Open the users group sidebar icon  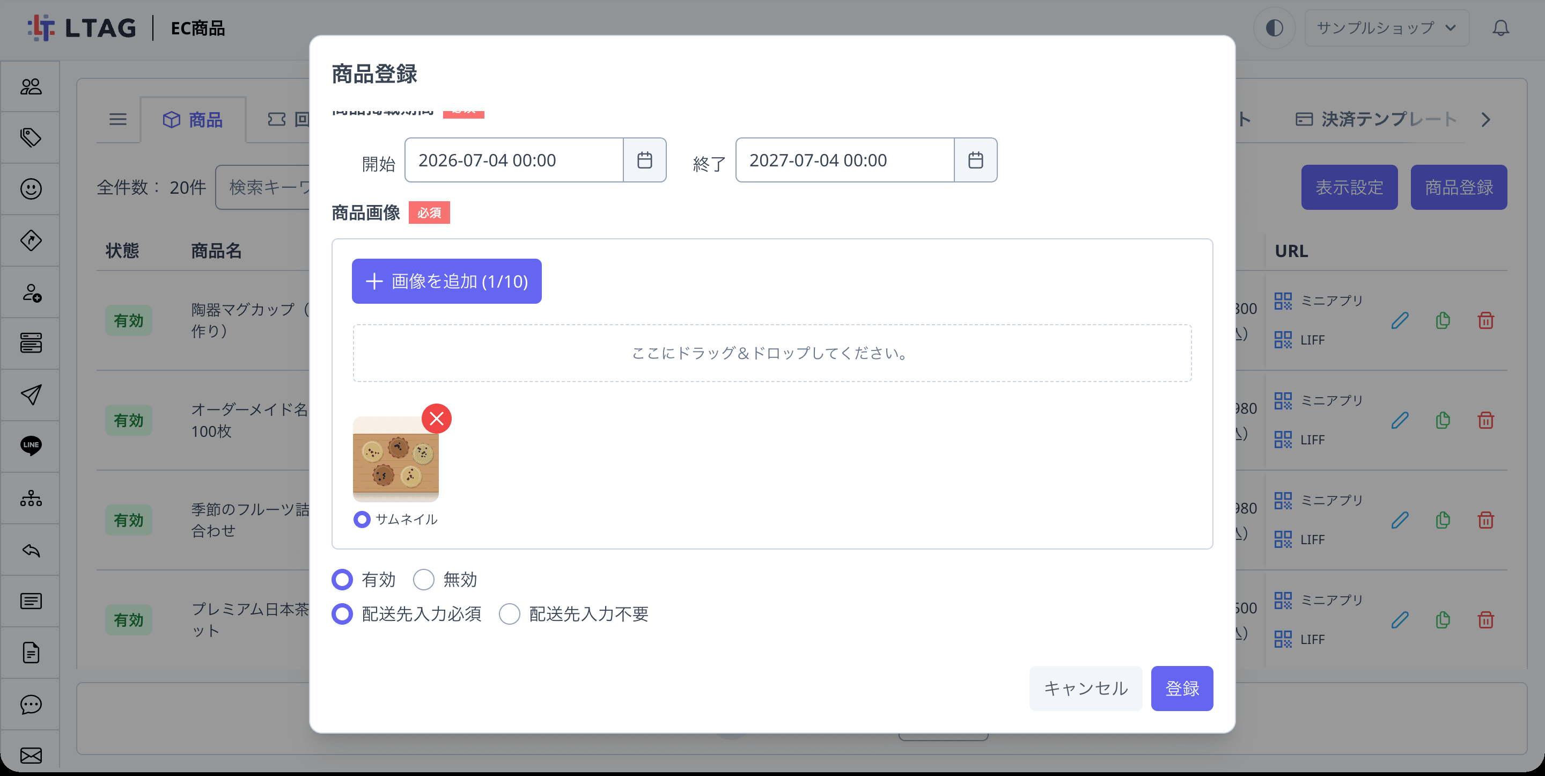click(x=31, y=86)
